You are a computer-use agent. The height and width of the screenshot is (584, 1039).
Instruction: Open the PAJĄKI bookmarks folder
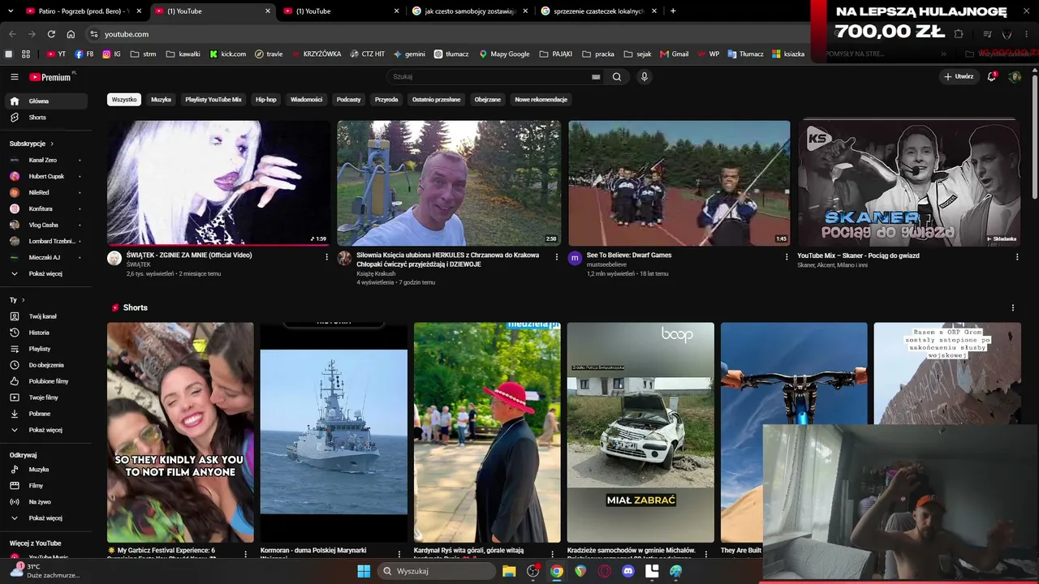556,54
